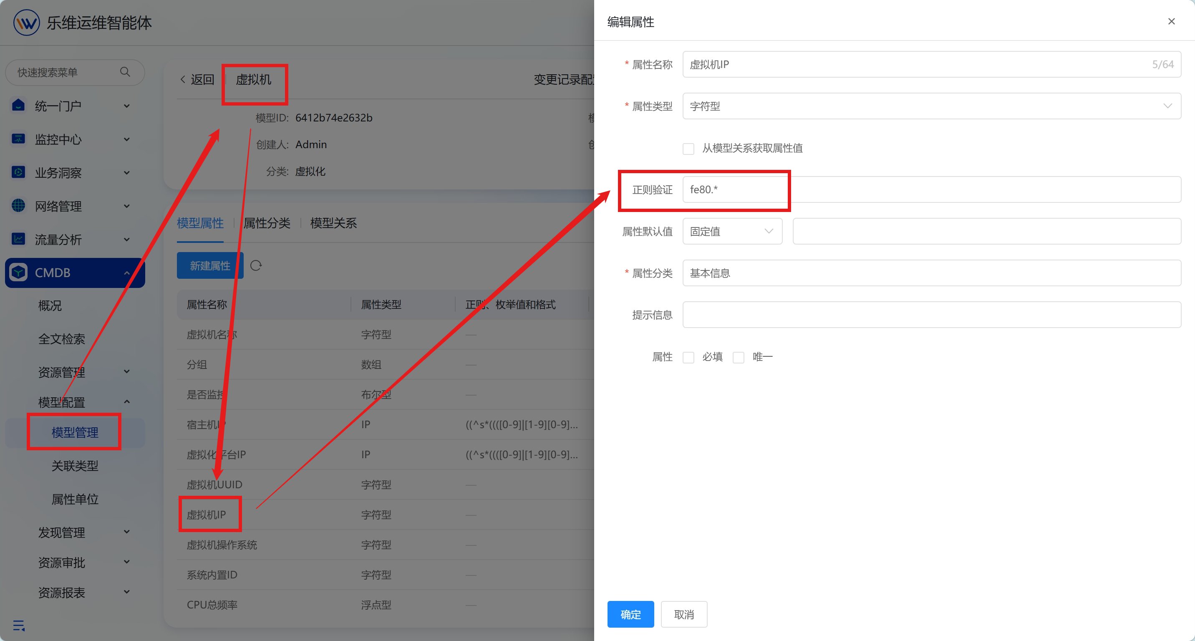Tick the 唯一 checkbox

click(739, 357)
